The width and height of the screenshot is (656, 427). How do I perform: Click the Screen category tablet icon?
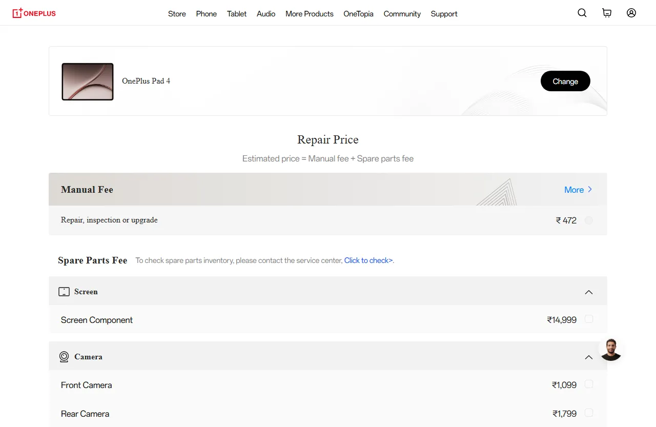coord(64,292)
